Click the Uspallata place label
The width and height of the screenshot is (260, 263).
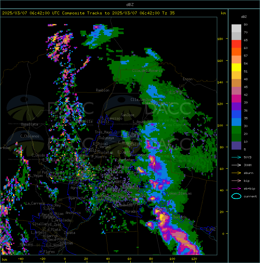point(29,124)
